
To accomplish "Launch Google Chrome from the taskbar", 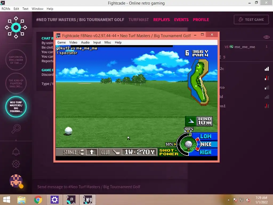I will click(38, 200).
